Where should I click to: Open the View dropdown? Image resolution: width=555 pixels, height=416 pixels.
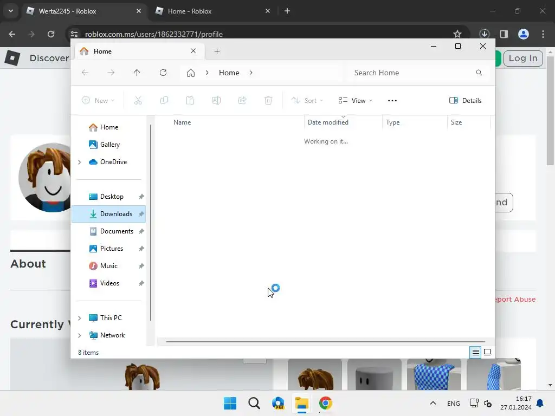[355, 100]
